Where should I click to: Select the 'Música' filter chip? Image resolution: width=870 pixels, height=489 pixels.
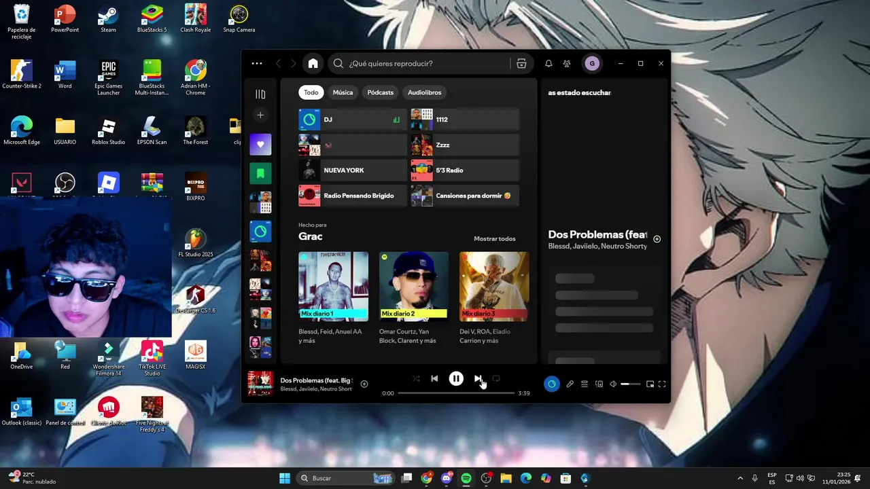click(x=343, y=92)
